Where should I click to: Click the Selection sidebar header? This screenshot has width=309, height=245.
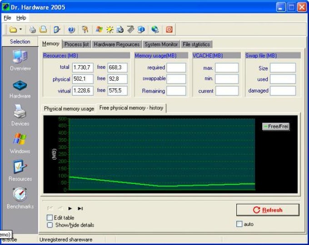pos(20,42)
